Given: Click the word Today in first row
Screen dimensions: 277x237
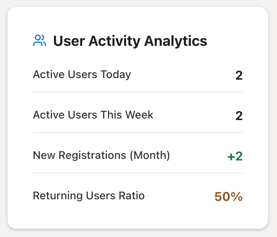Looking at the screenshot, I should tap(116, 75).
